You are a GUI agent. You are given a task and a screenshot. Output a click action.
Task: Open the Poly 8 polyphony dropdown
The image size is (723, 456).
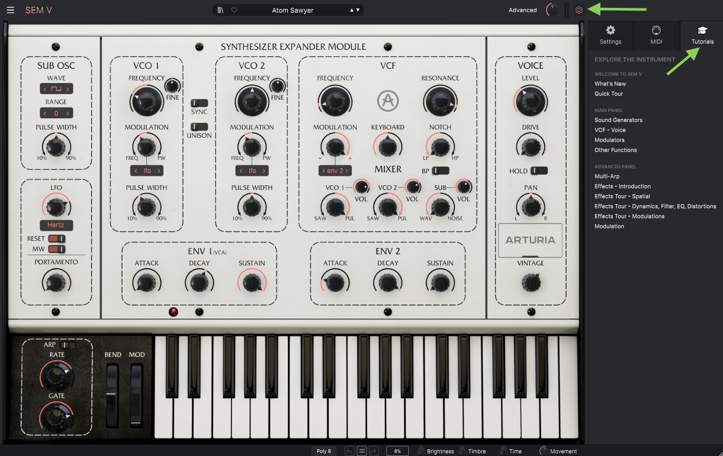pos(324,451)
